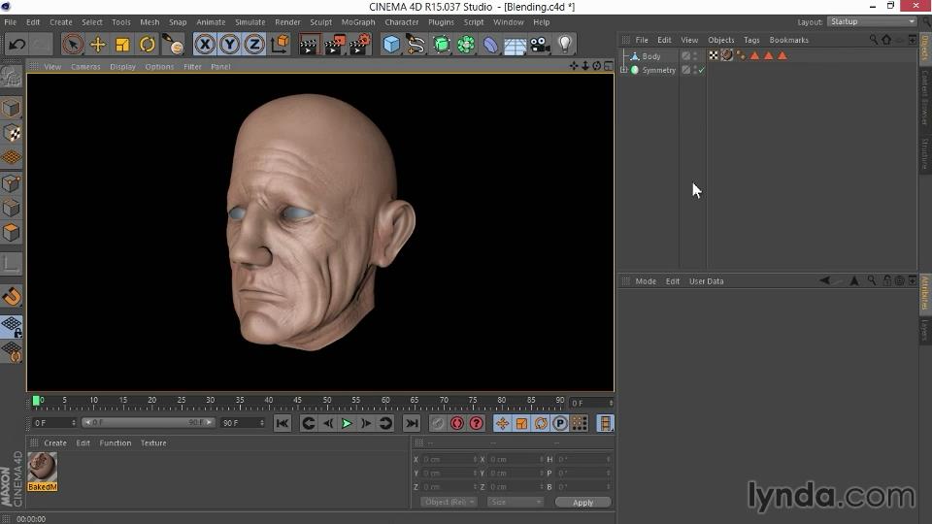The height and width of the screenshot is (524, 932).
Task: Jump to the end of the animation
Action: 412,423
